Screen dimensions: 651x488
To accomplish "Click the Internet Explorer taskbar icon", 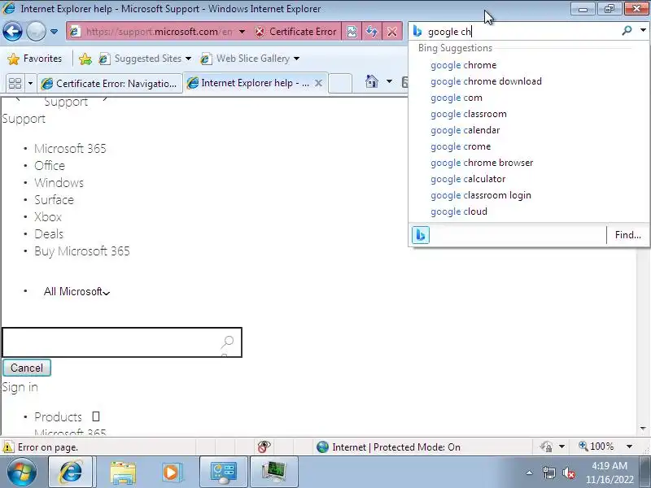I will (x=72, y=473).
